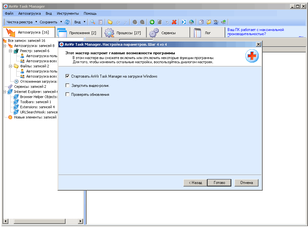Click the magnifying glass search icon
Screen dimensions: 308x228
[93, 22]
